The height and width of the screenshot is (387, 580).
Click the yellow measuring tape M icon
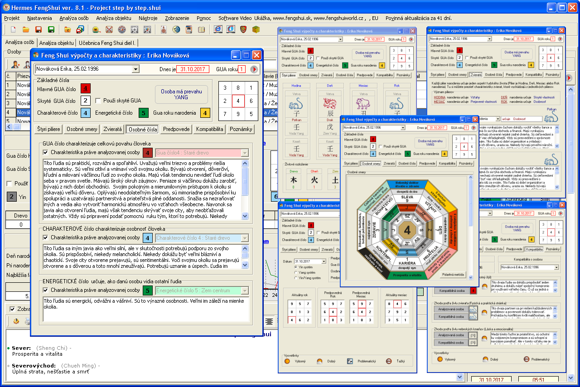[x=96, y=29]
